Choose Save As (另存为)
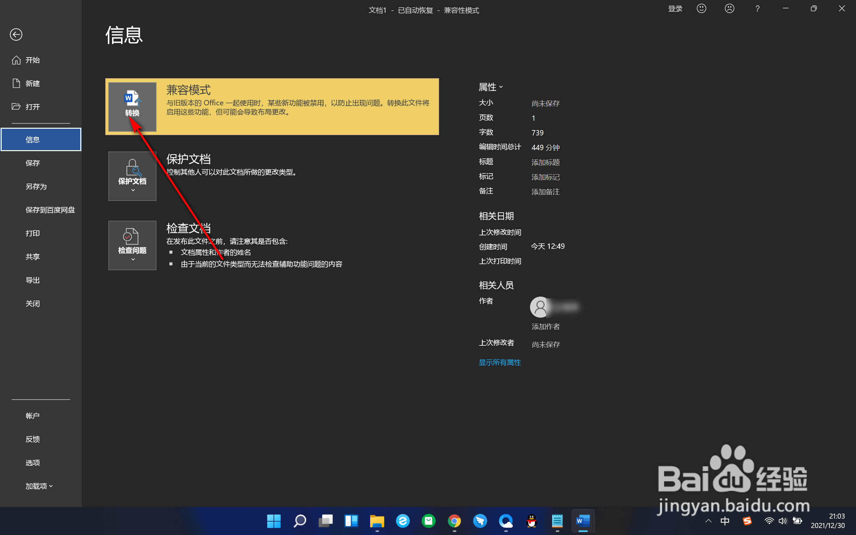The height and width of the screenshot is (535, 856). (41, 187)
